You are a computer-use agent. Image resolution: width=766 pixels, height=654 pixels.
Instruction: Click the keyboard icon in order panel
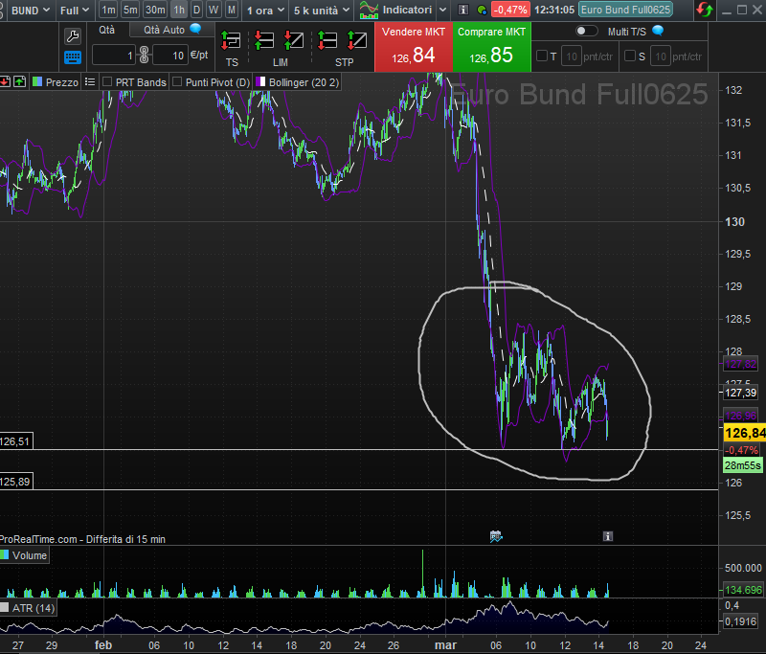(73, 57)
